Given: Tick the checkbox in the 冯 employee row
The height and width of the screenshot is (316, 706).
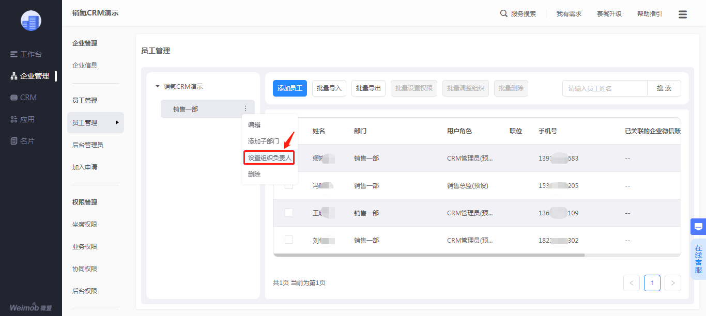Looking at the screenshot, I should [289, 185].
